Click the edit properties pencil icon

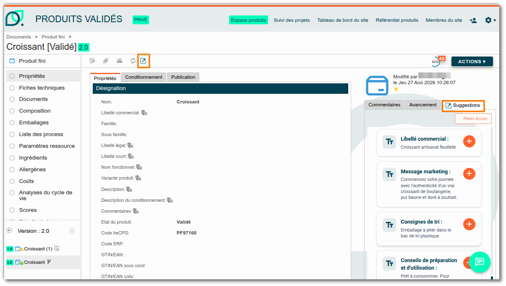92,61
